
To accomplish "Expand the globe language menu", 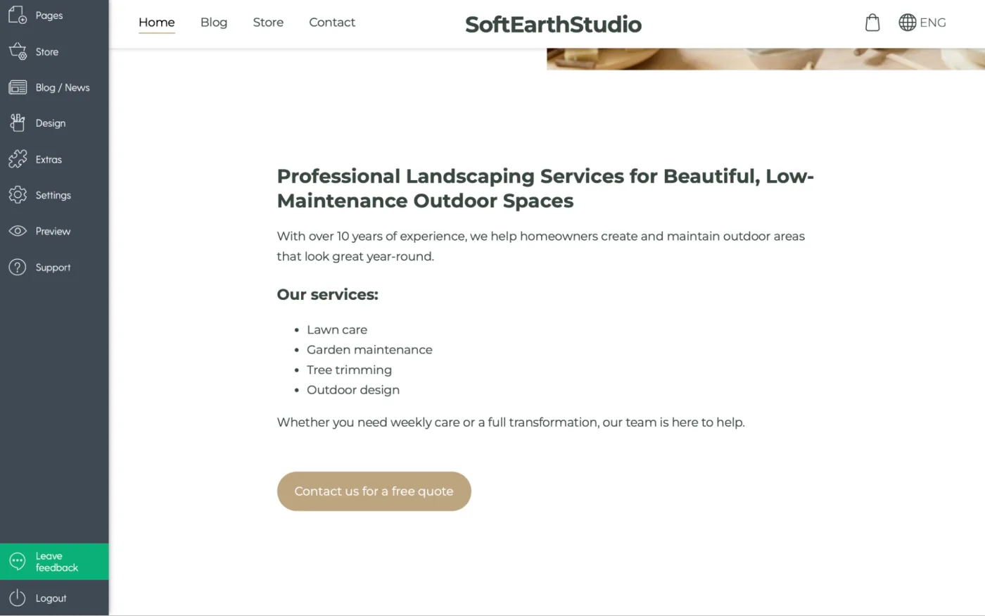I will pyautogui.click(x=907, y=22).
